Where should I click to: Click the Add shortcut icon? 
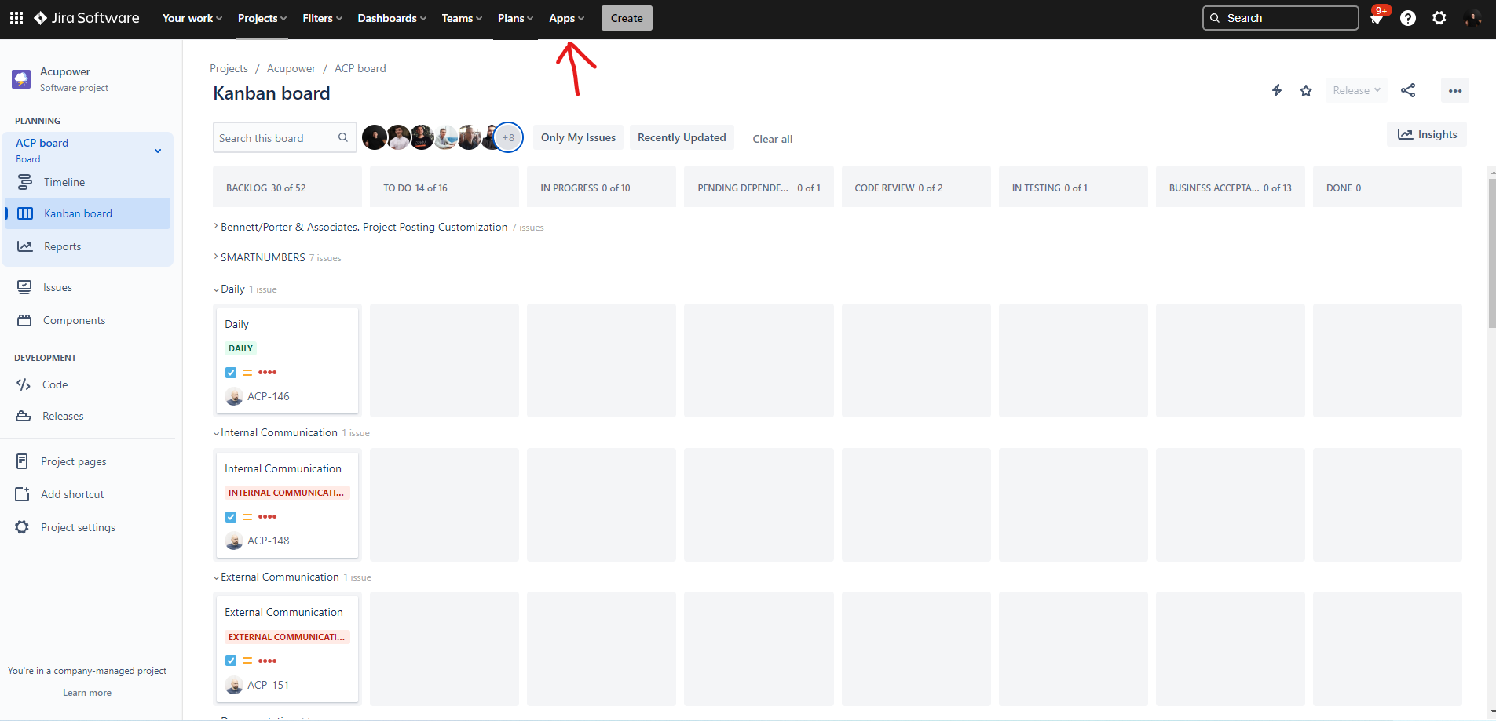(x=22, y=494)
